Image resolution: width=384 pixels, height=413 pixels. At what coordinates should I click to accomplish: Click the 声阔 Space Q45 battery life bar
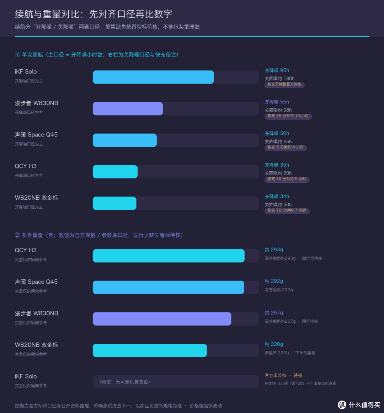(x=176, y=140)
